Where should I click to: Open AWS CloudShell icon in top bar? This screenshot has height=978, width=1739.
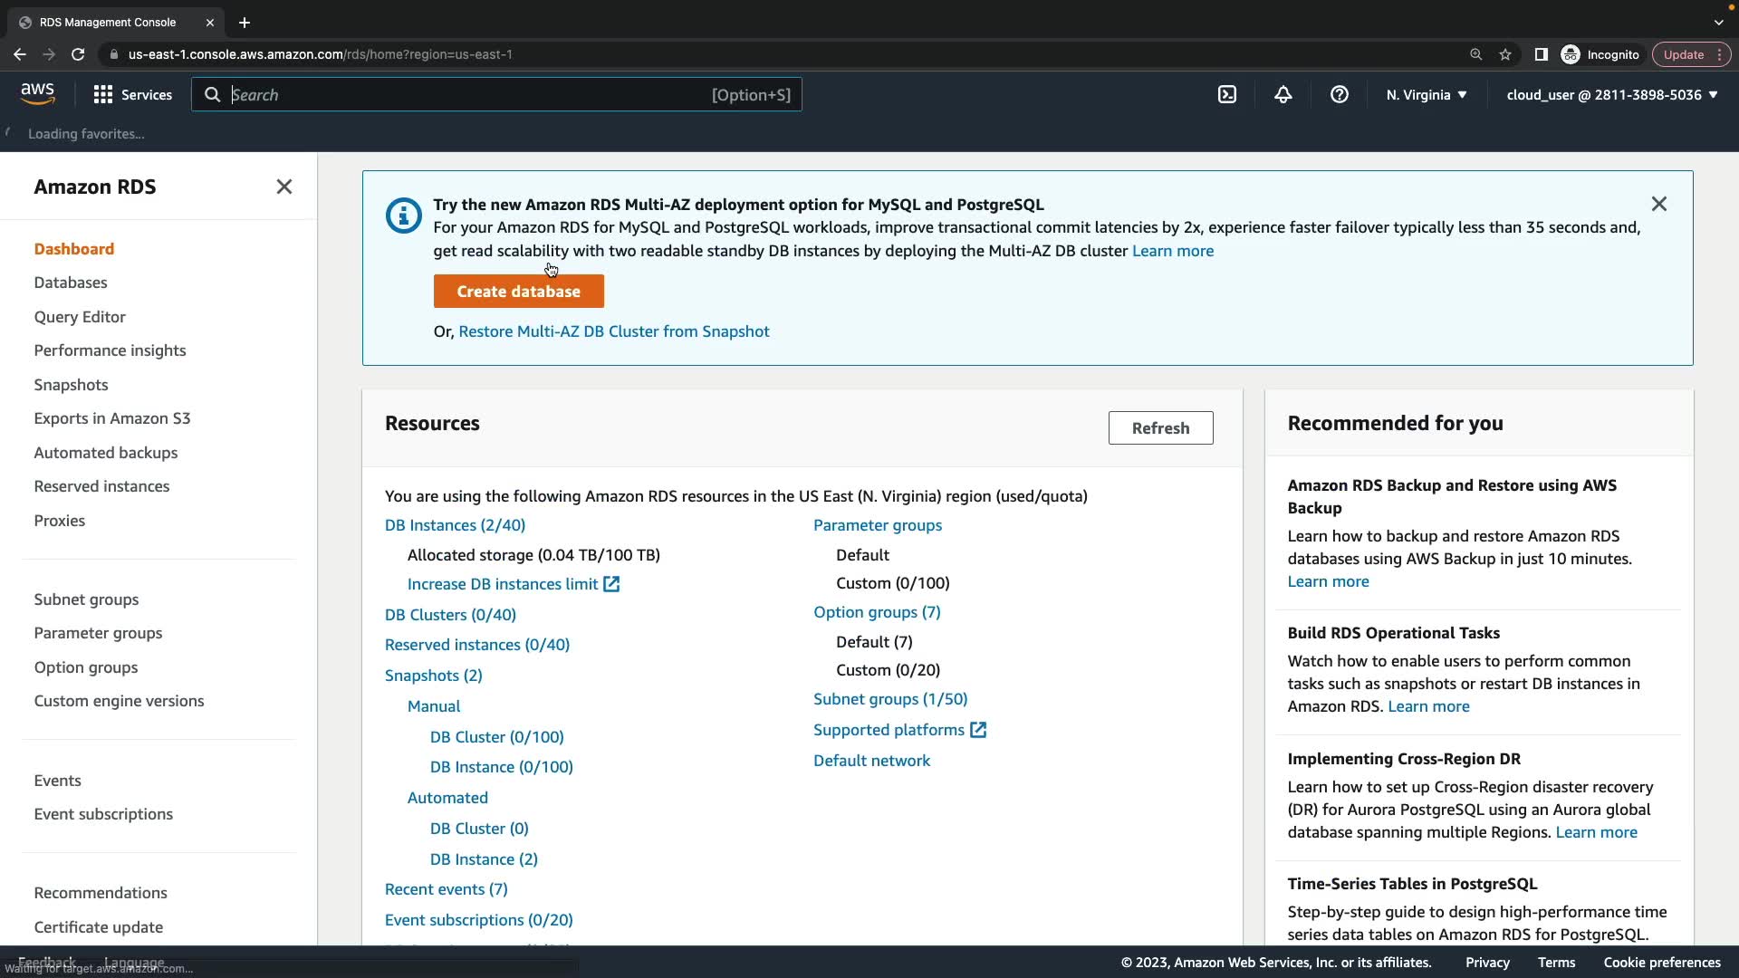pyautogui.click(x=1227, y=95)
